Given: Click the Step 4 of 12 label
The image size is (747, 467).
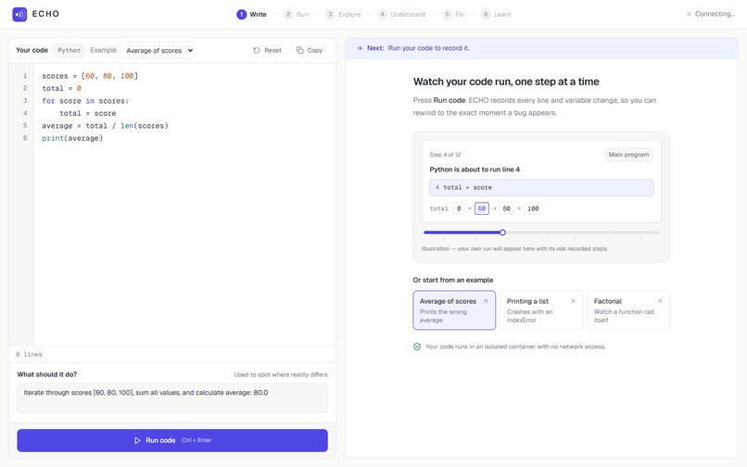Looking at the screenshot, I should pyautogui.click(x=445, y=155).
